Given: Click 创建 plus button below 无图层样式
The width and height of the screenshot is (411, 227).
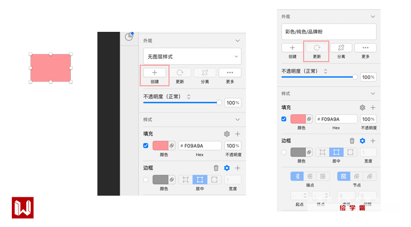Looking at the screenshot, I should [155, 72].
